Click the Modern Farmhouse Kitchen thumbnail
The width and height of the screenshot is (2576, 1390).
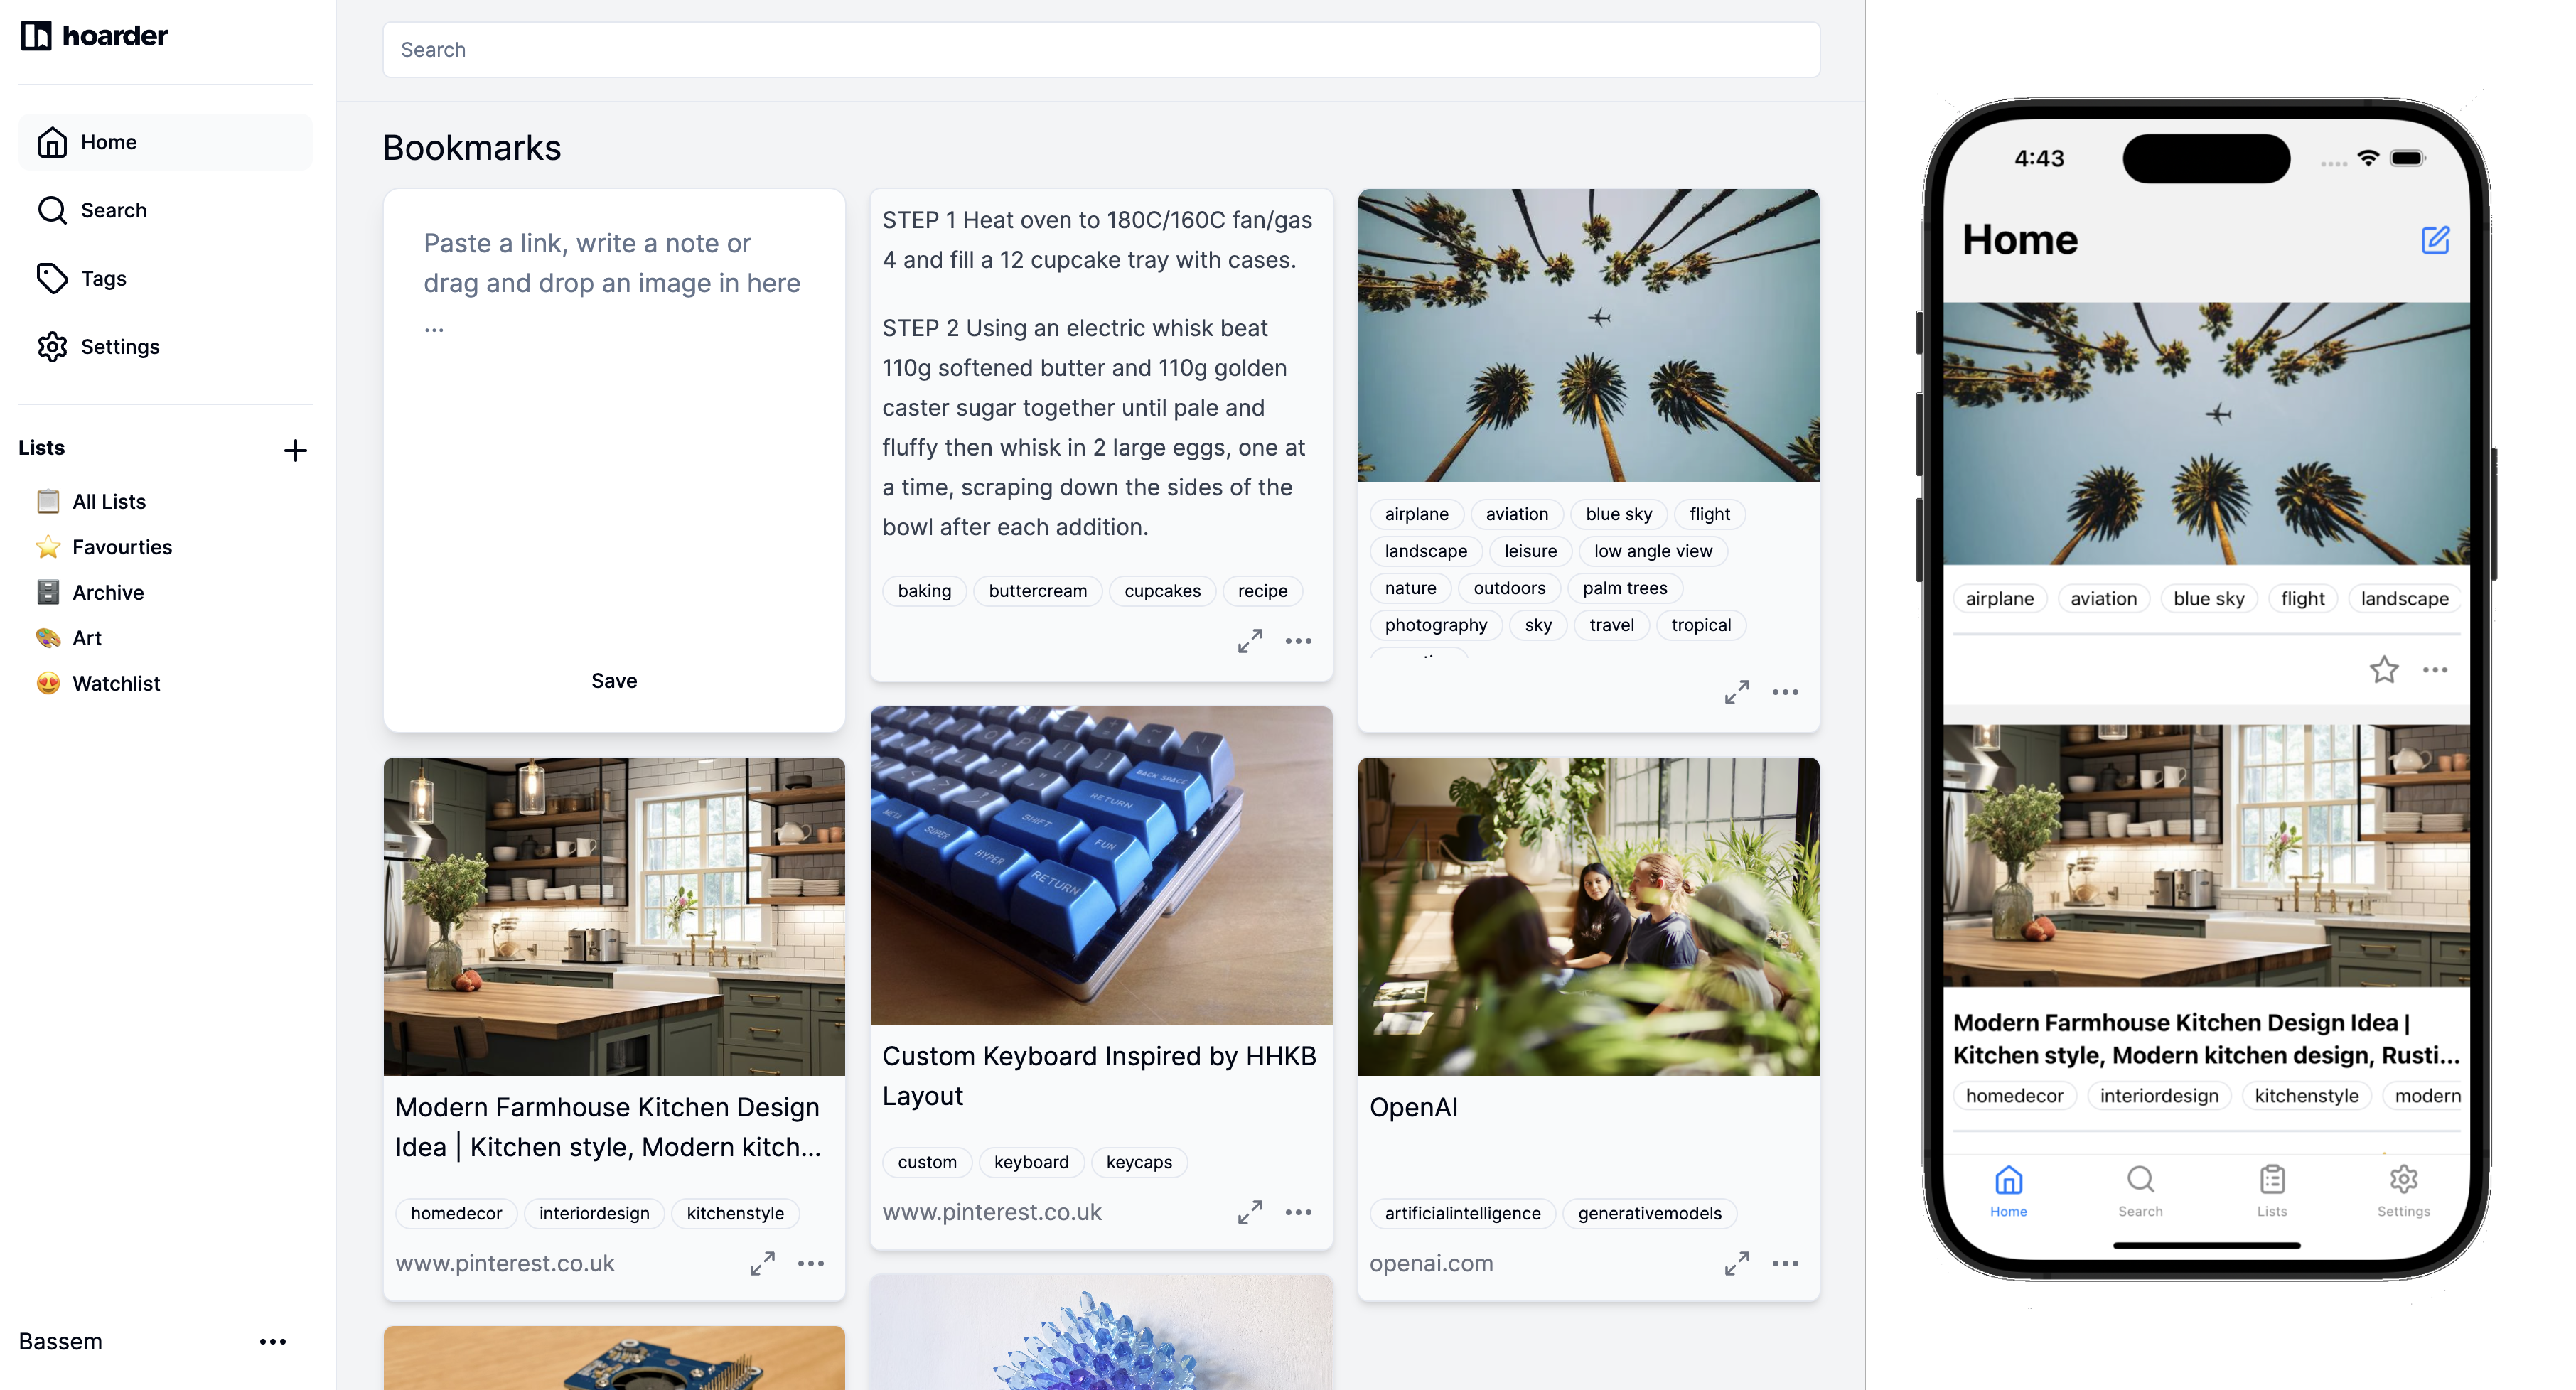pyautogui.click(x=613, y=917)
